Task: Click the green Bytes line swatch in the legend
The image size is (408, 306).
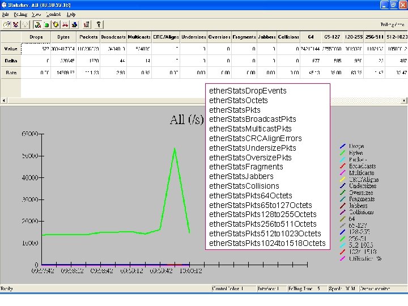Action: pyautogui.click(x=343, y=153)
